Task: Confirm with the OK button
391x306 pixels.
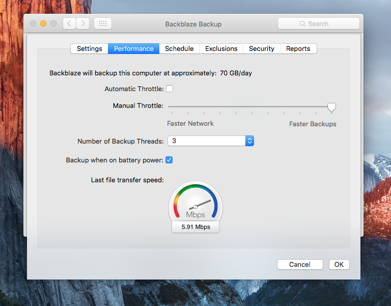Action: coord(339,264)
